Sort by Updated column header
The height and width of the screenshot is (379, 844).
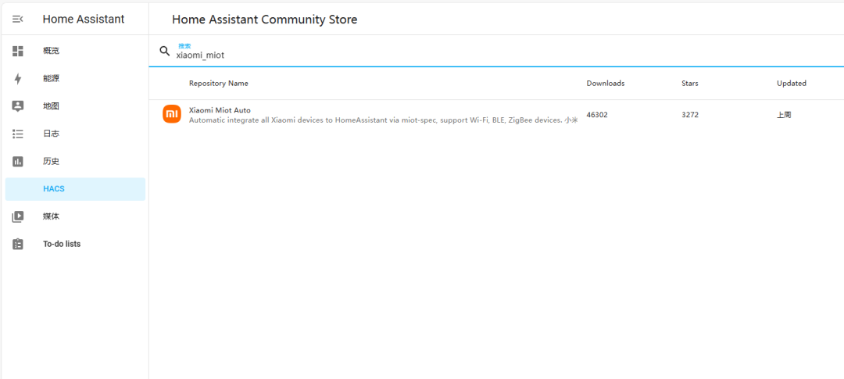coord(791,84)
